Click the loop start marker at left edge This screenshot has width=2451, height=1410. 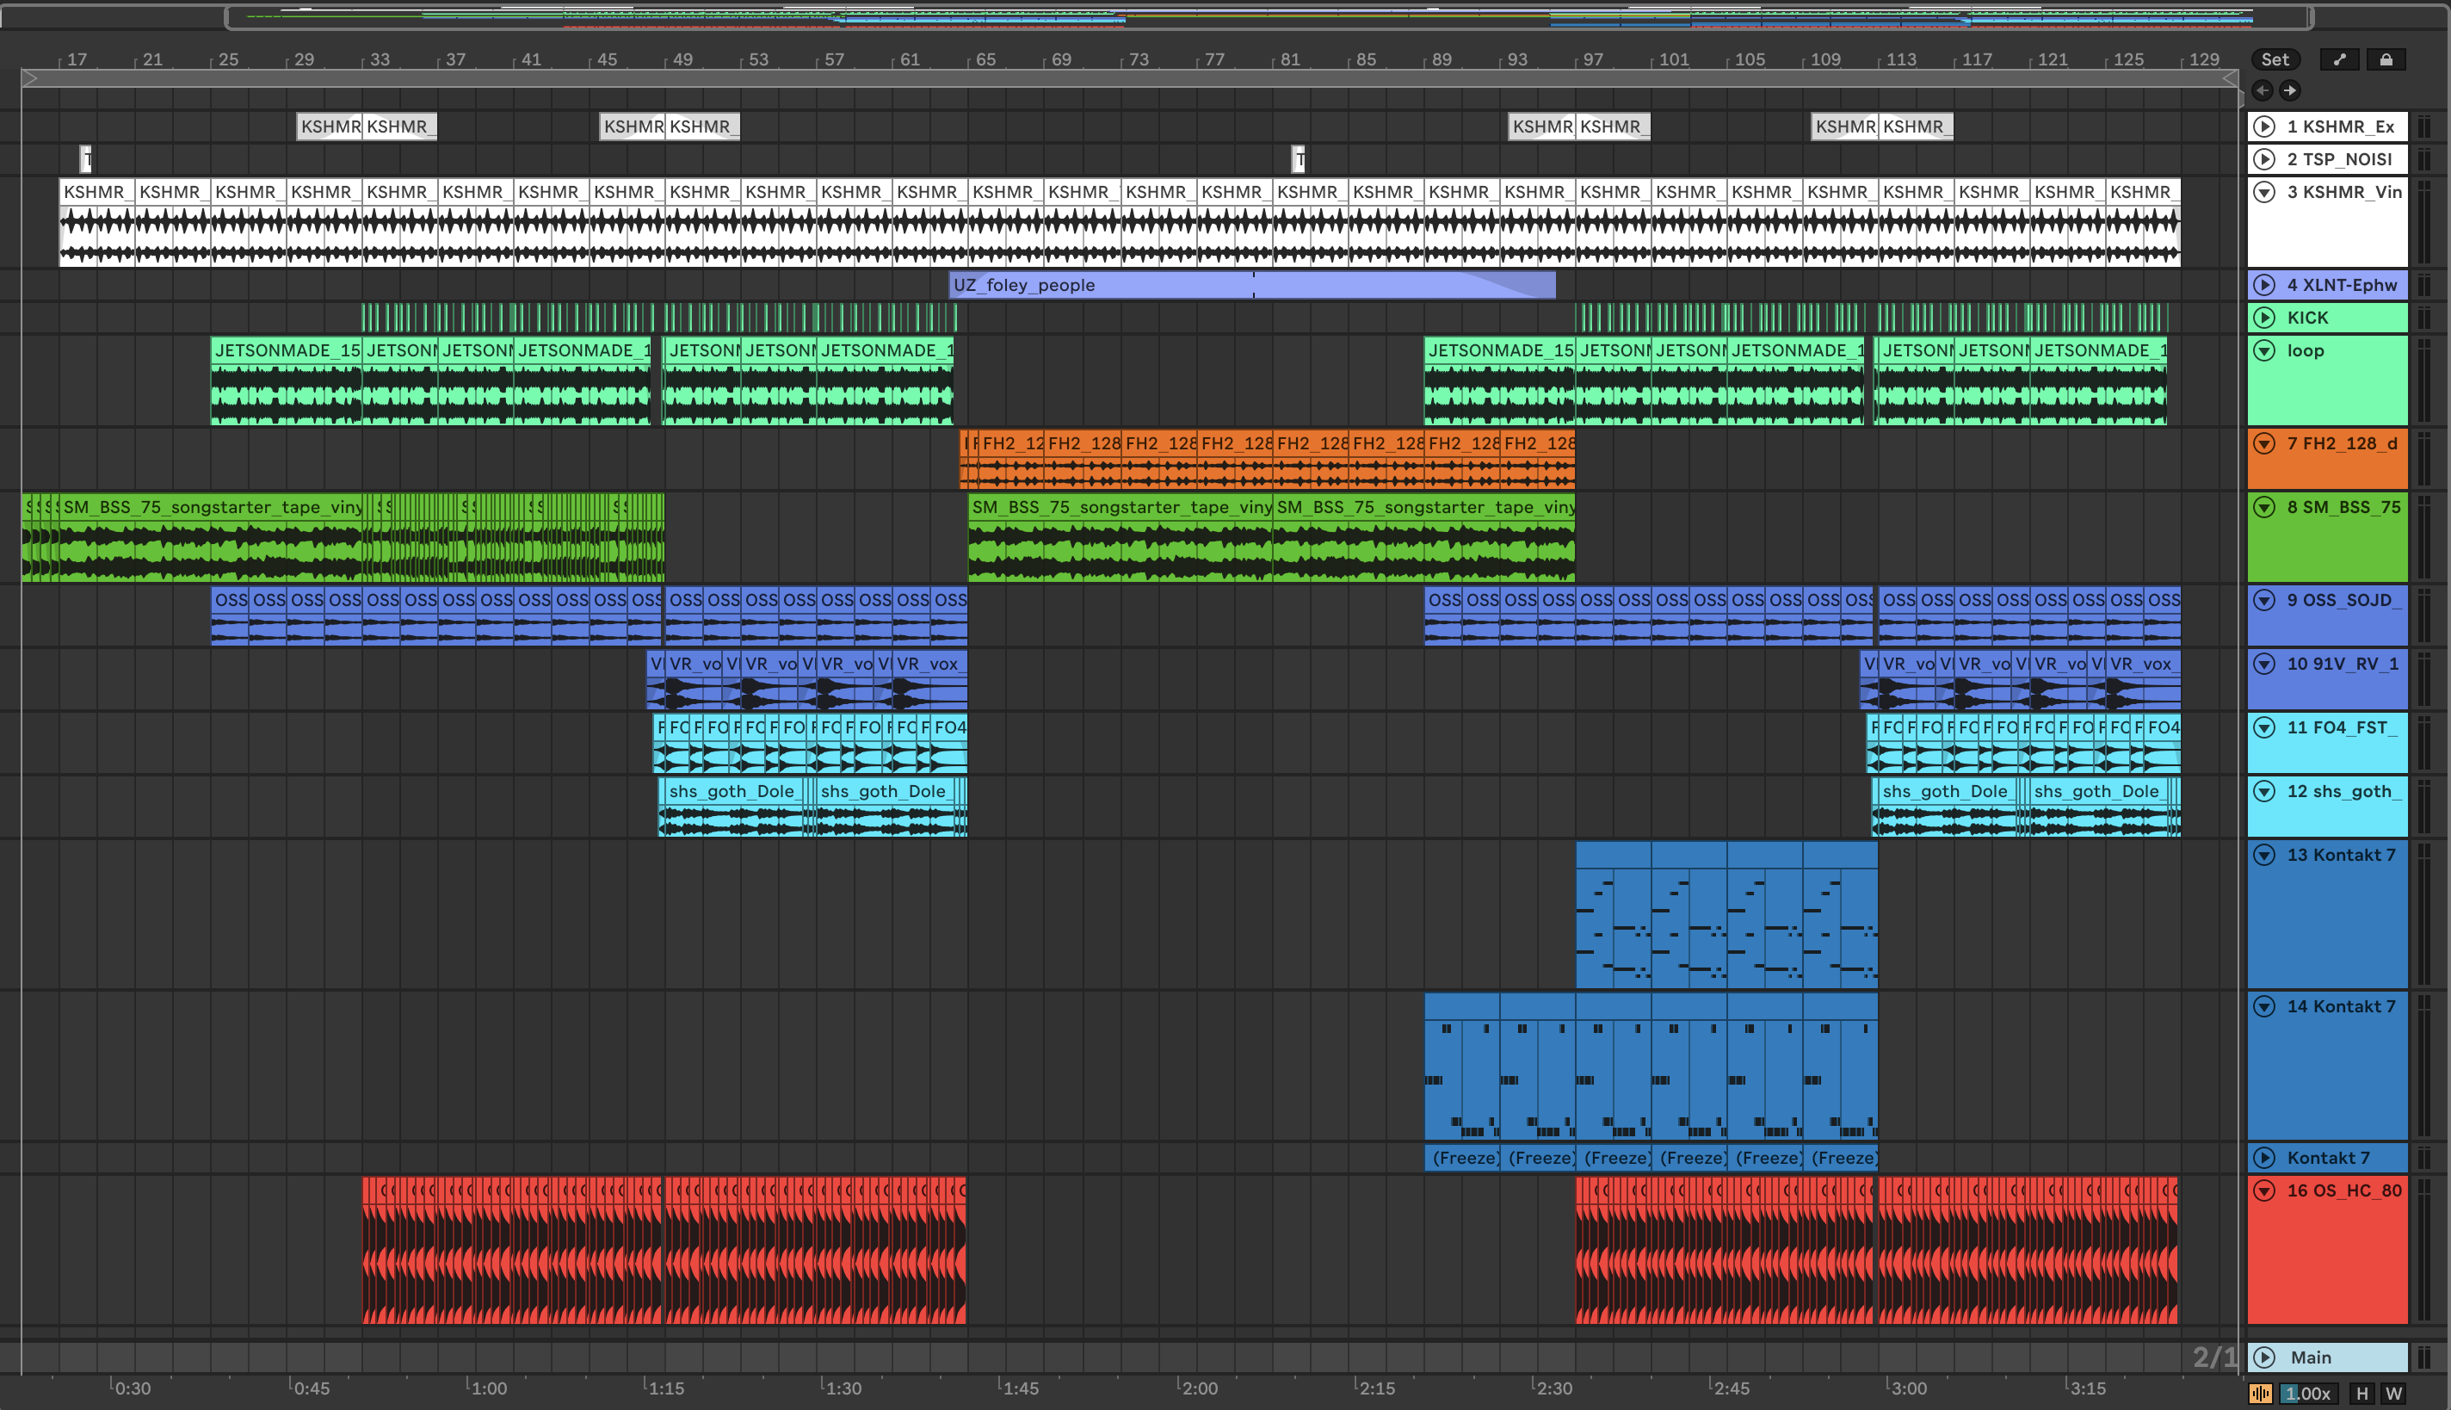(29, 78)
